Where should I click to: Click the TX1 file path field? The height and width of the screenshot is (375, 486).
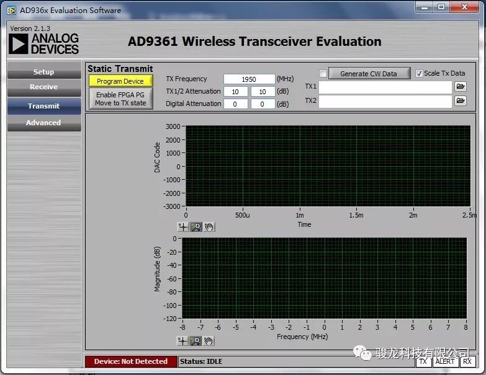pyautogui.click(x=385, y=87)
